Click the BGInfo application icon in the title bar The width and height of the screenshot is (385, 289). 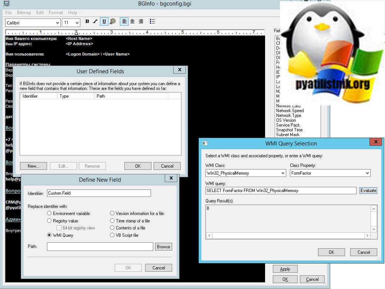click(x=6, y=3)
